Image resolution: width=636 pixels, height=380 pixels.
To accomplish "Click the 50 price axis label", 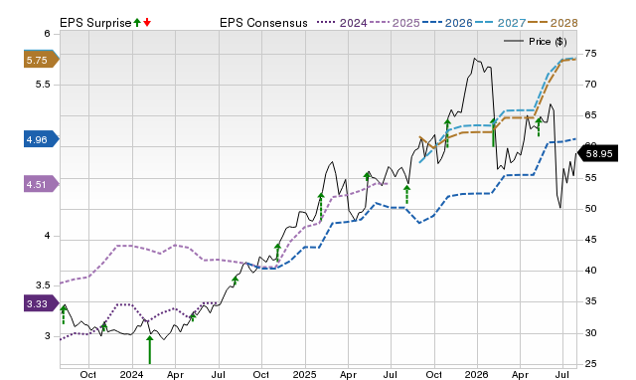I will coord(590,209).
